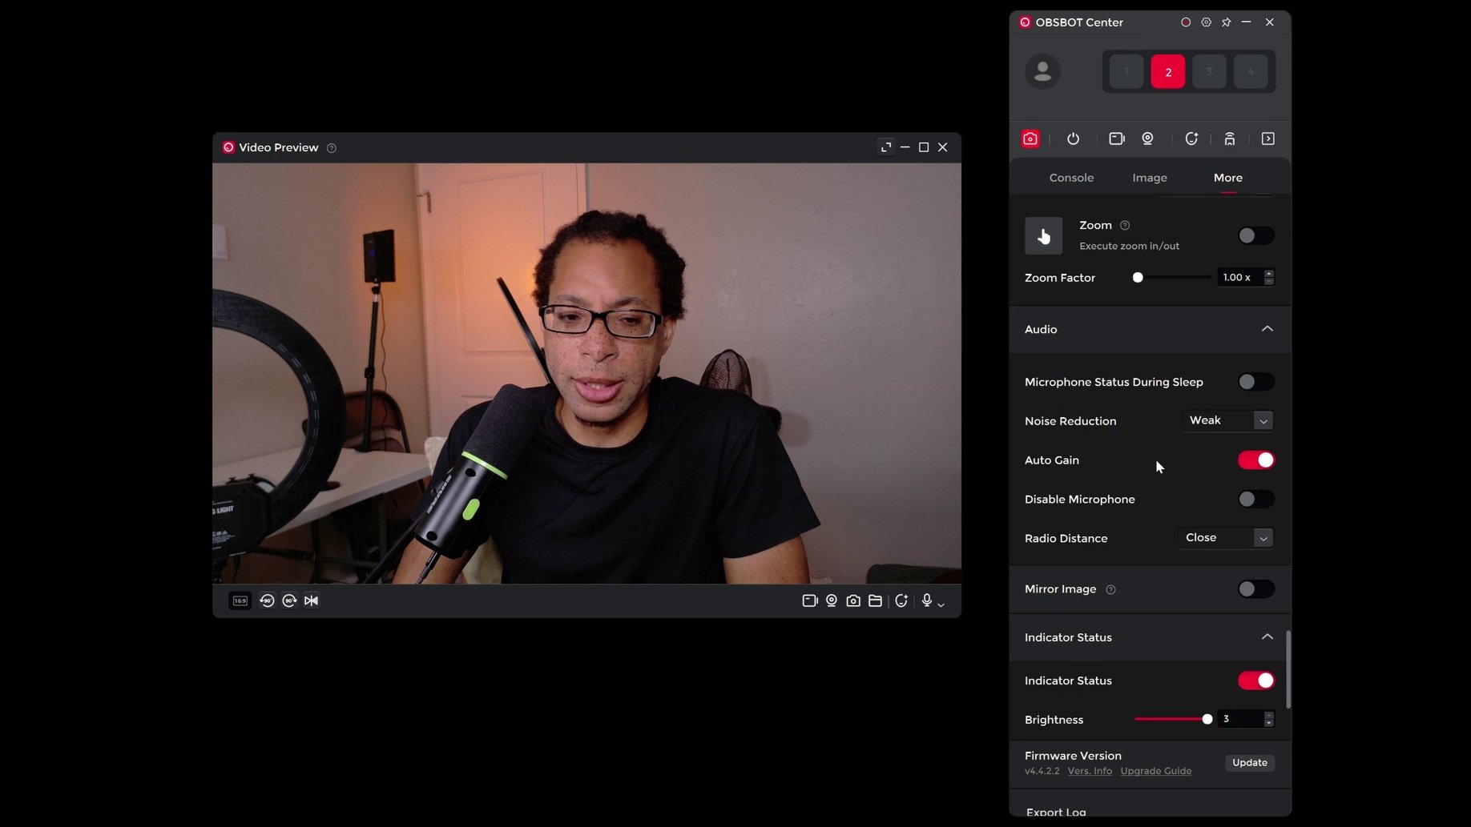Open microphone options arrow in preview bar

point(941,604)
